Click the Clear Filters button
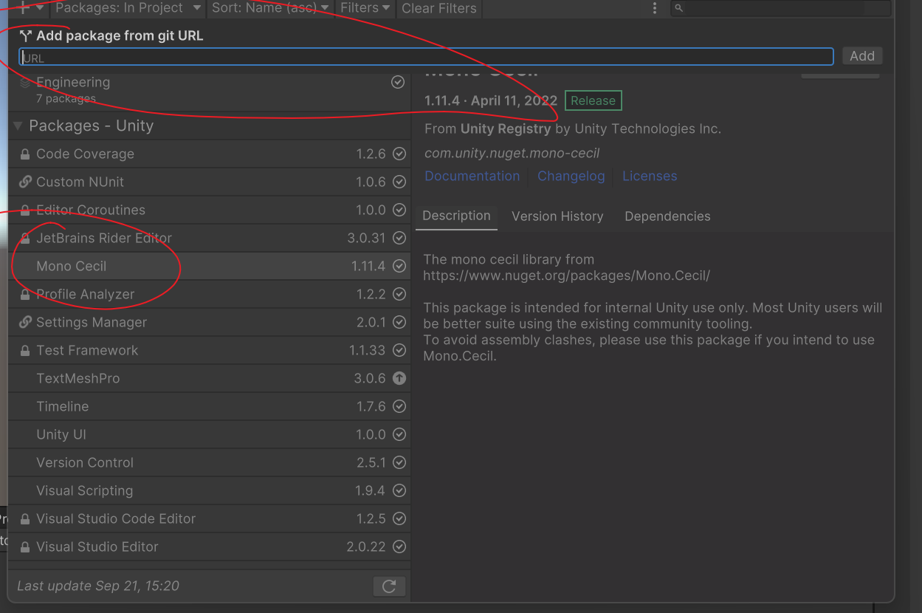The image size is (922, 613). (x=439, y=9)
